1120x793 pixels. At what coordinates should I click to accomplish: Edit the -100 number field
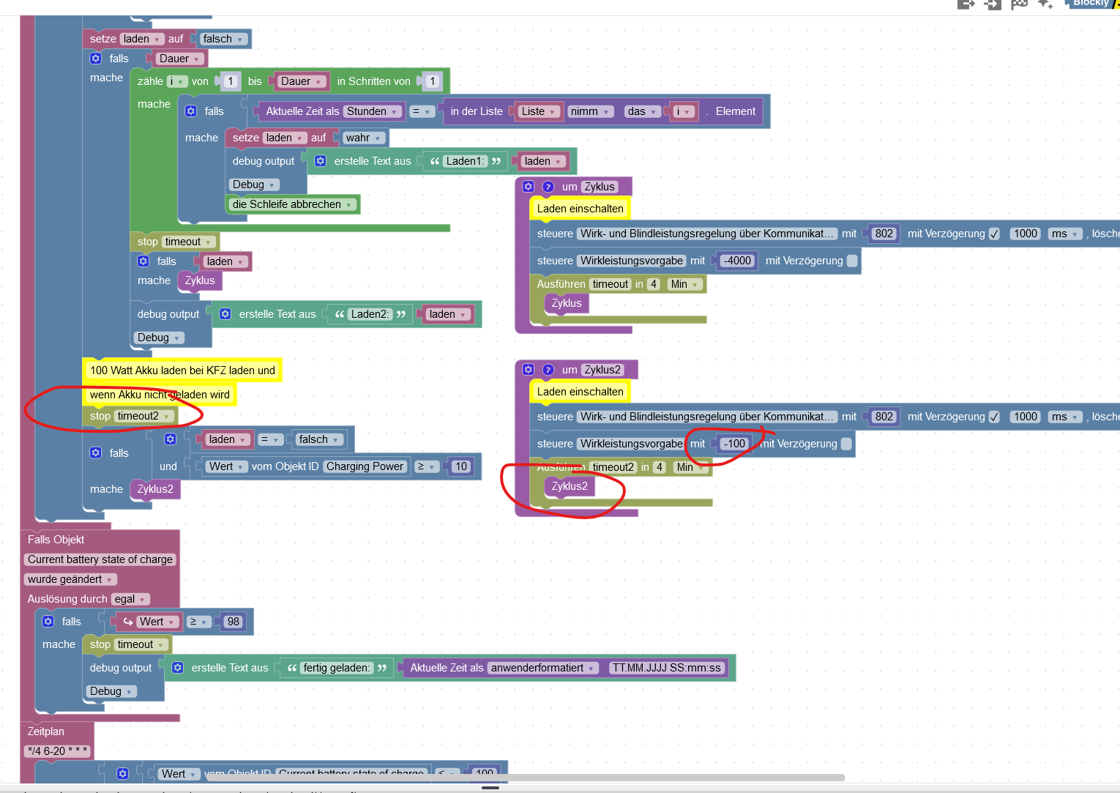click(734, 444)
